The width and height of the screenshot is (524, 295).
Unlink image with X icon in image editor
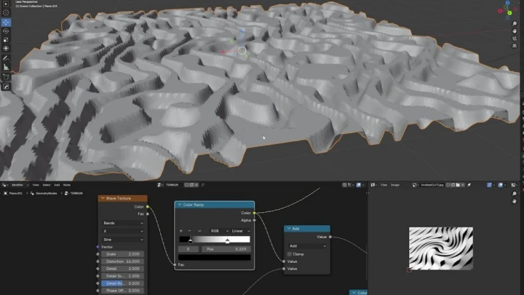click(463, 184)
